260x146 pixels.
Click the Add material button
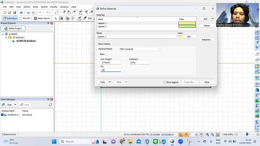pos(205,19)
